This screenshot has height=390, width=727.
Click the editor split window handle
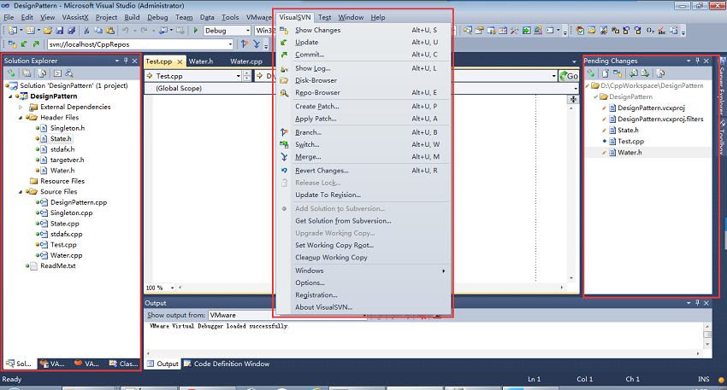click(x=574, y=100)
